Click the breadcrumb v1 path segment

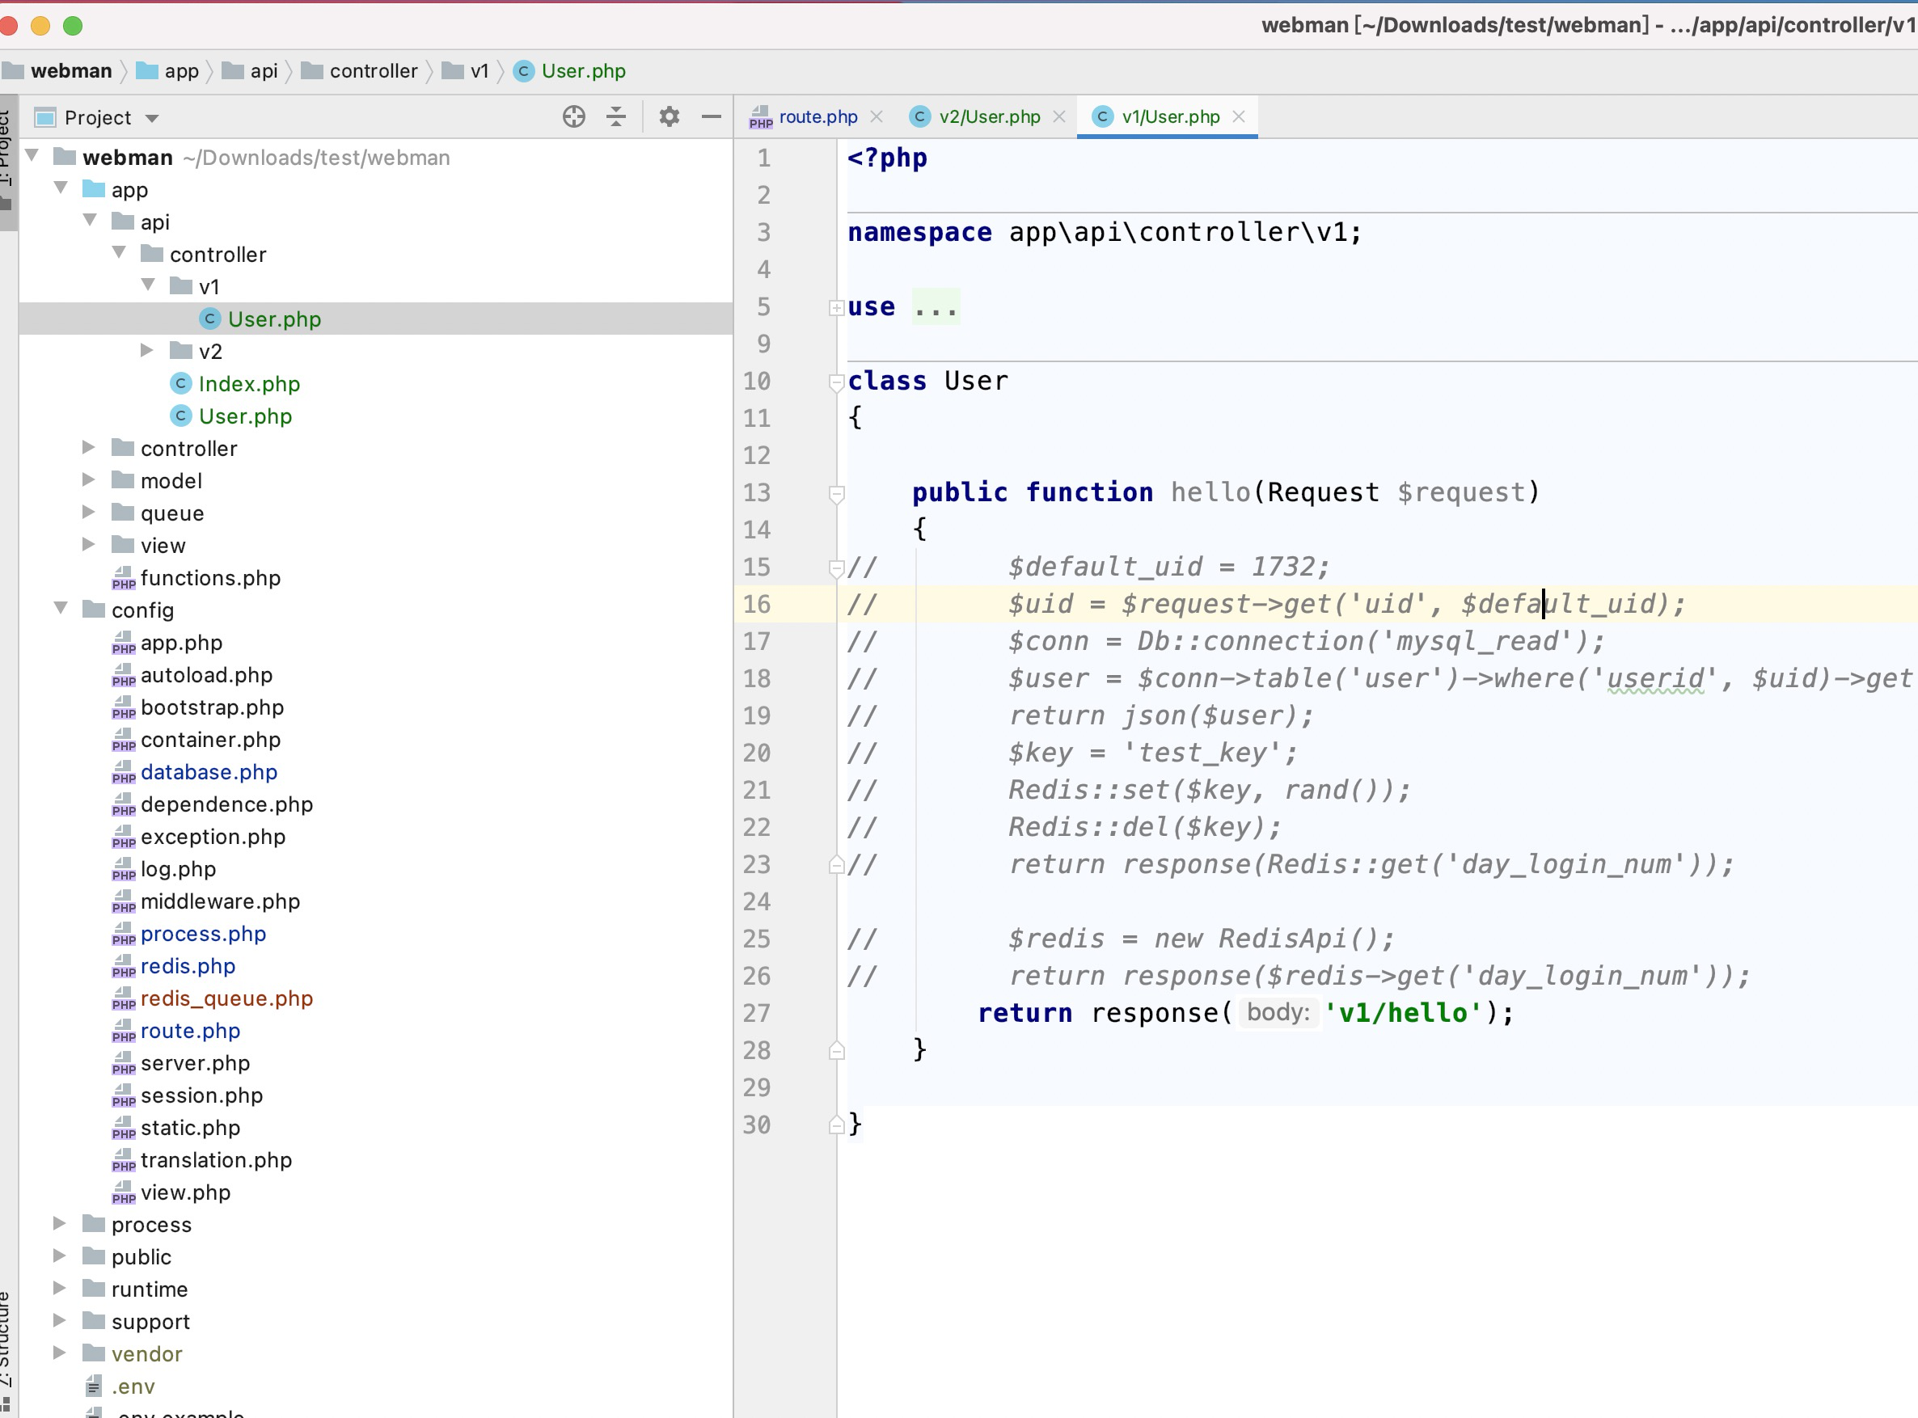pos(479,70)
